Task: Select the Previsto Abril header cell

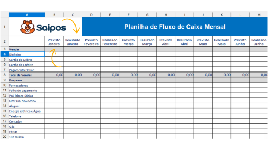Action: 166,42
